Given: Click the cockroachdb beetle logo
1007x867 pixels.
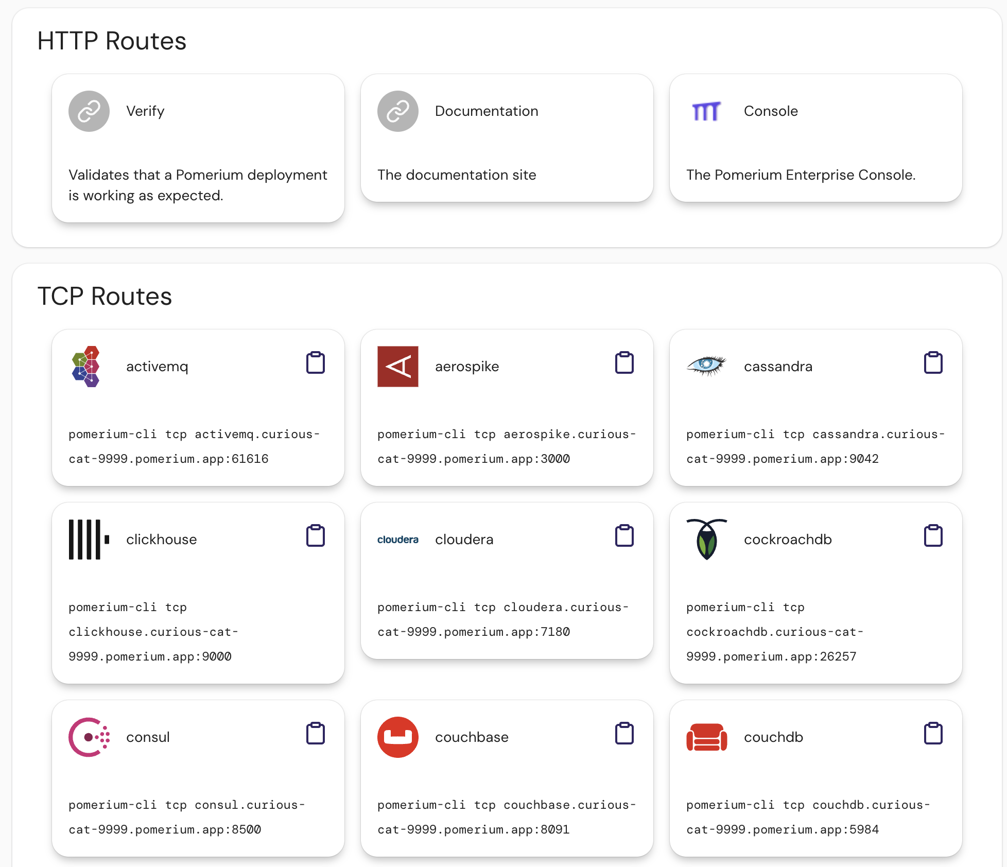Looking at the screenshot, I should (706, 539).
